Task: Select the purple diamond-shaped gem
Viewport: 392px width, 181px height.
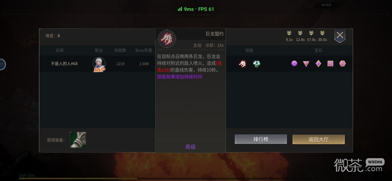Action: (318, 64)
